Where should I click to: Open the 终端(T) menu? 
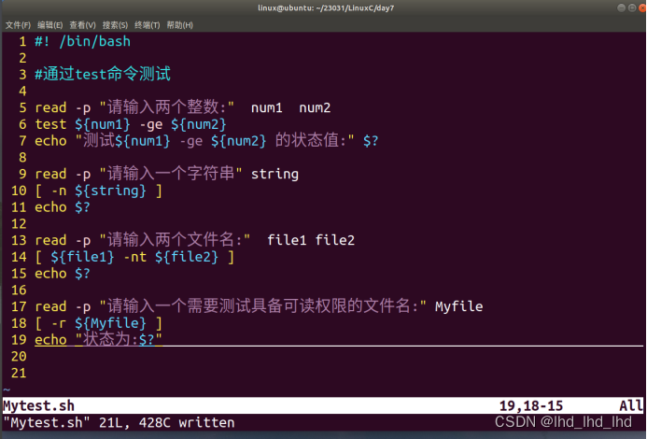pos(148,25)
